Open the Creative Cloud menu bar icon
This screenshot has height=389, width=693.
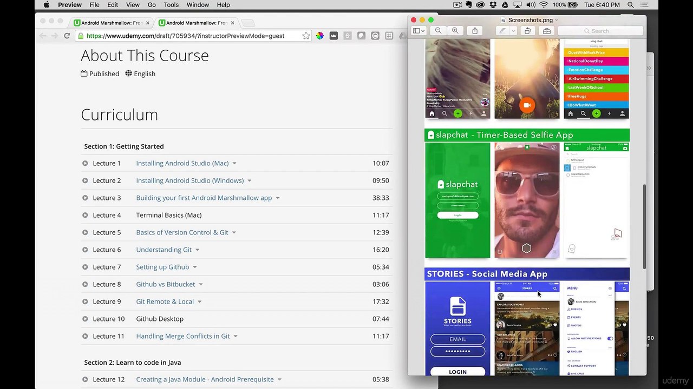[x=481, y=5]
